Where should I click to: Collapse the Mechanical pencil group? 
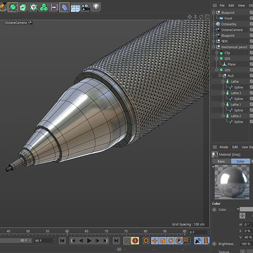point(214,47)
